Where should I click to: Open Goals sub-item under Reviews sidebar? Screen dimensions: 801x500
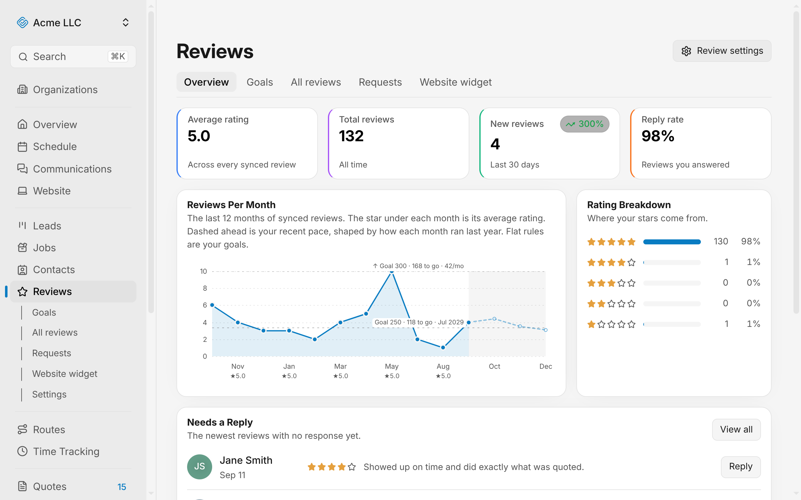[x=44, y=312]
